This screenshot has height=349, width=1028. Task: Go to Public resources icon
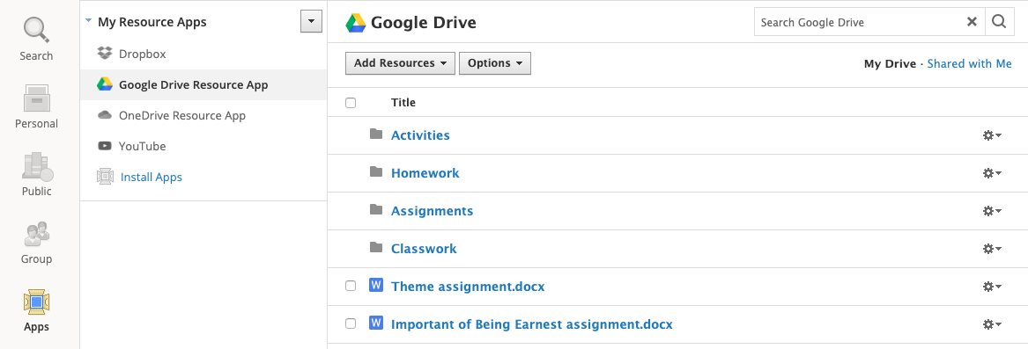point(36,174)
